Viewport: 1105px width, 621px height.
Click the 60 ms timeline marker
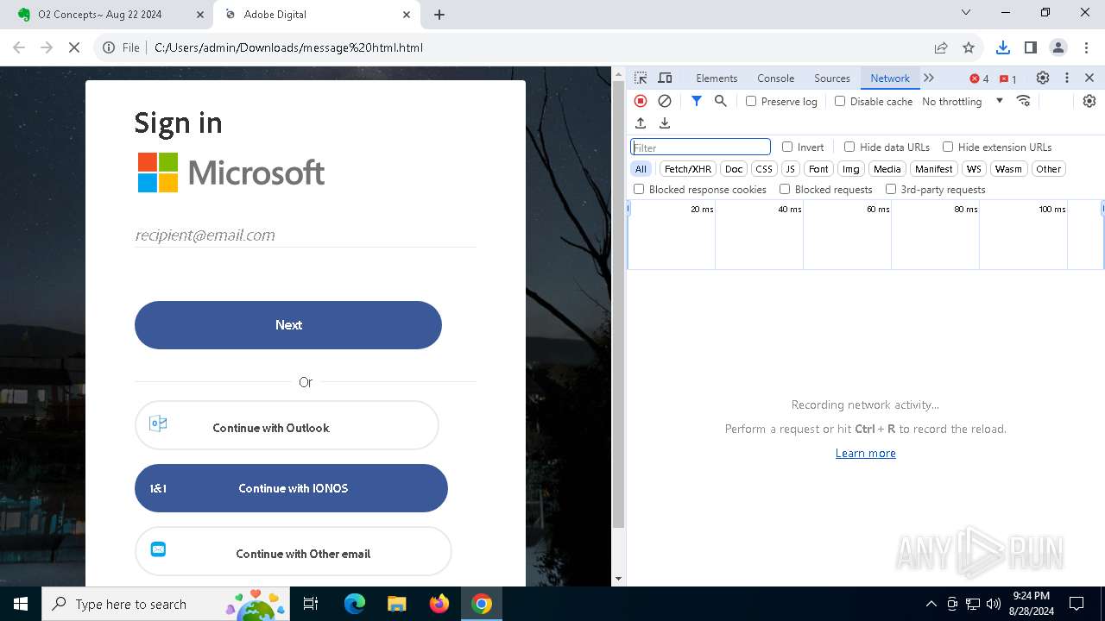(x=877, y=210)
